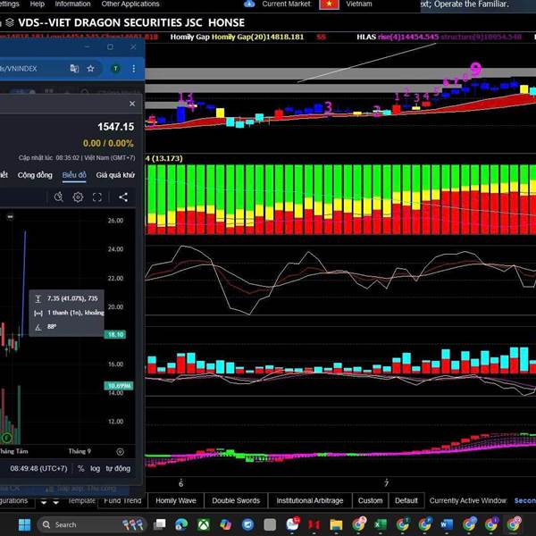Viewport: 536px width, 536px height.
Task: Click the go-to-date target icon on time axis
Action: 121,451
